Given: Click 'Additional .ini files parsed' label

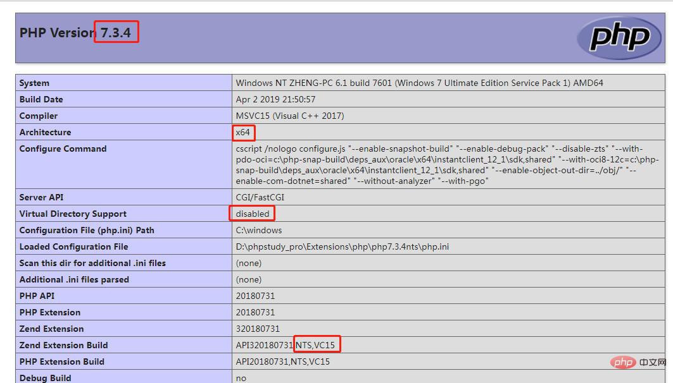Looking at the screenshot, I should click(74, 279).
